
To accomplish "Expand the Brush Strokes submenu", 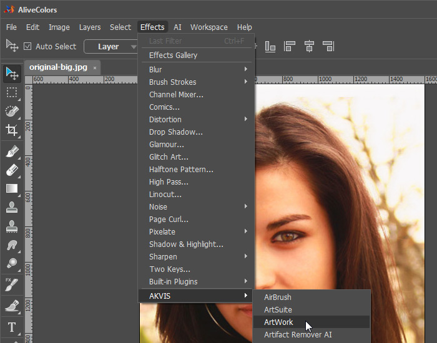I will pyautogui.click(x=197, y=82).
